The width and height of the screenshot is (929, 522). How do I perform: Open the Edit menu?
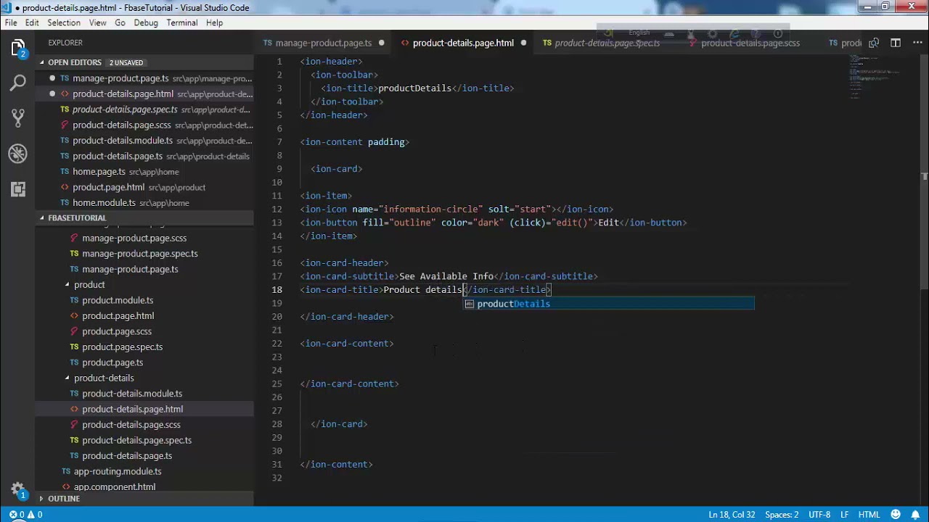pos(32,22)
